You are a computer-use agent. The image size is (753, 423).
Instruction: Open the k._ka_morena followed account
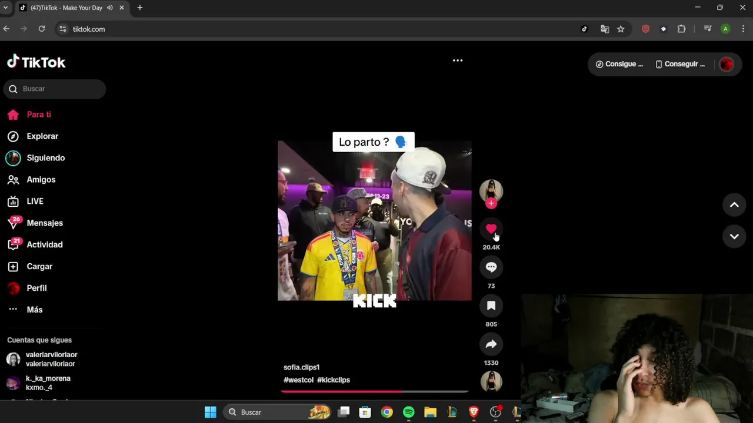(x=48, y=383)
